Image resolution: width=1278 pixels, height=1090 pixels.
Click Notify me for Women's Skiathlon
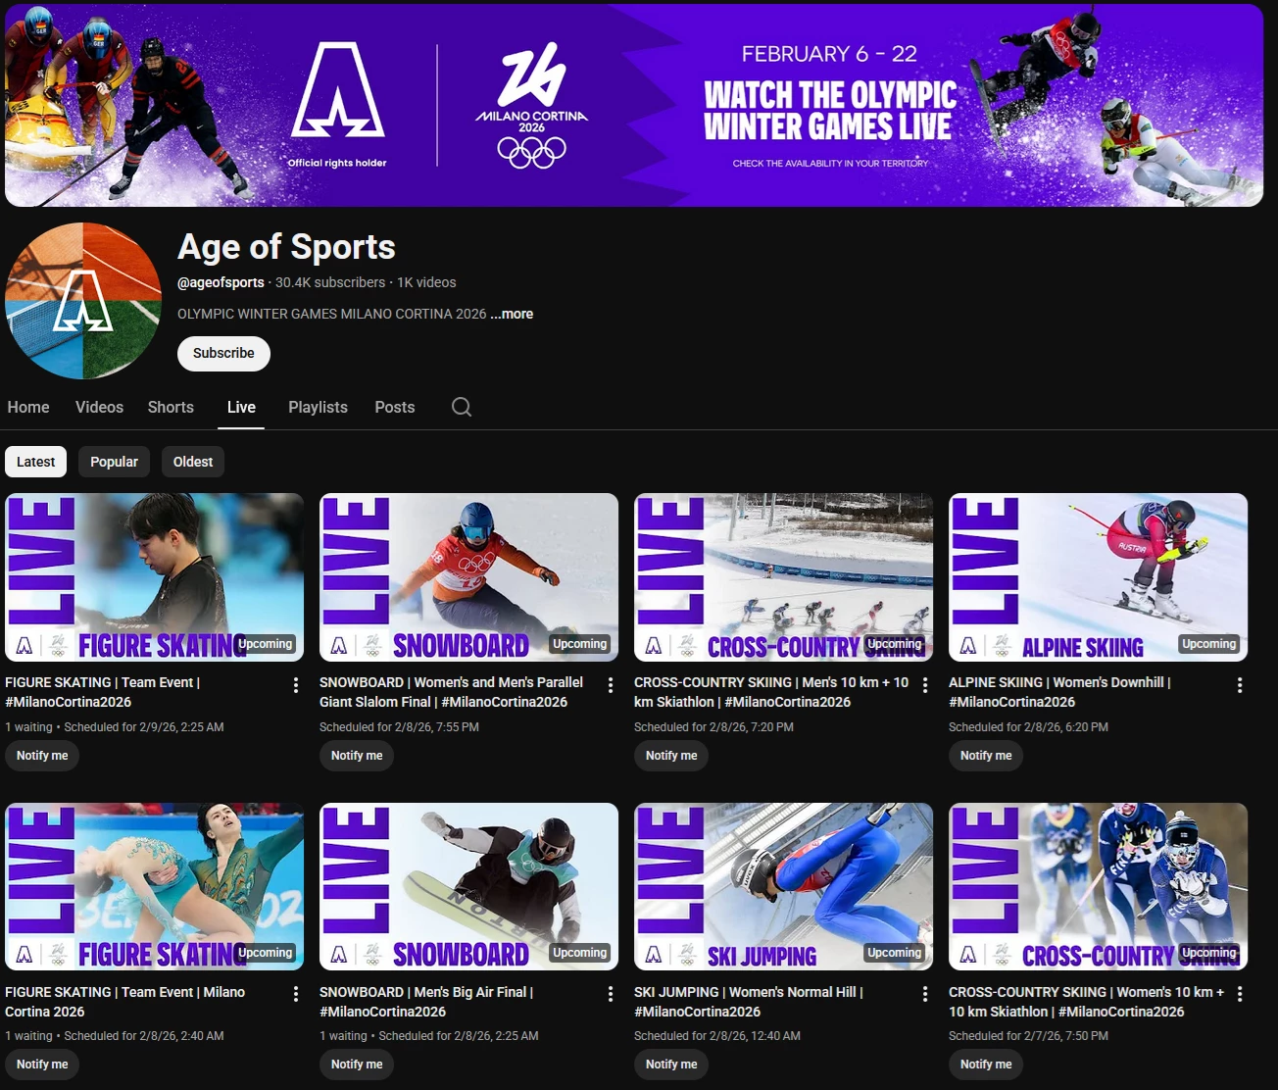pos(986,1065)
